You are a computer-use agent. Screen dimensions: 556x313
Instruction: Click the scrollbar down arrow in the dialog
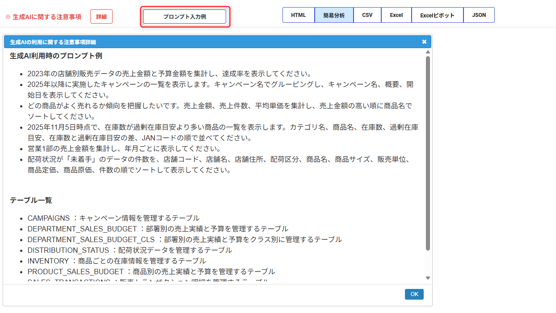(428, 278)
